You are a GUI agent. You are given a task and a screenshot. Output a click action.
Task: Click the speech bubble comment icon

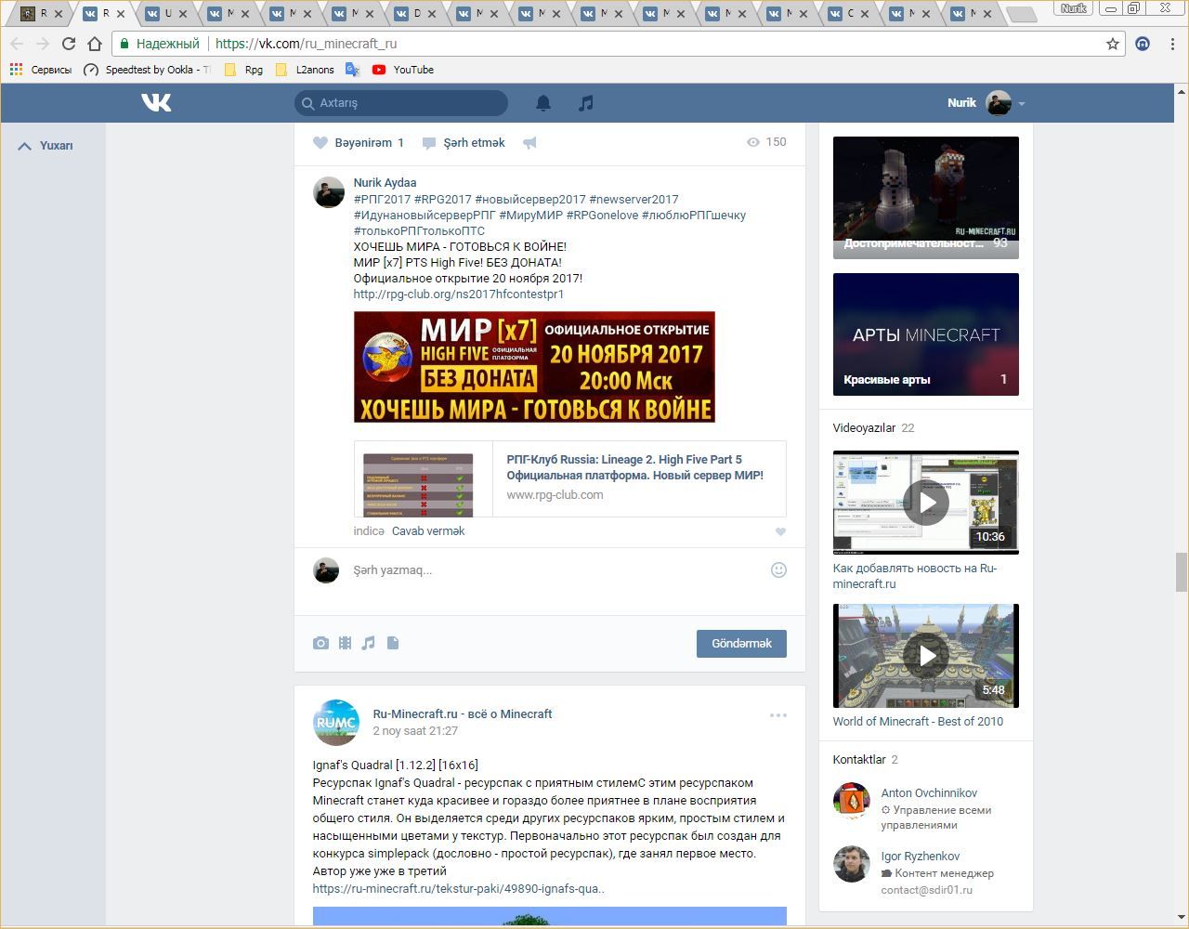428,143
